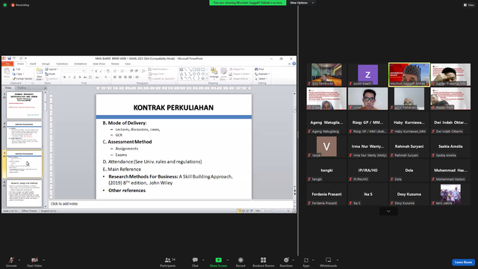Image resolution: width=478 pixels, height=269 pixels.
Task: Open the Design ribbon tab
Action: coord(46,64)
